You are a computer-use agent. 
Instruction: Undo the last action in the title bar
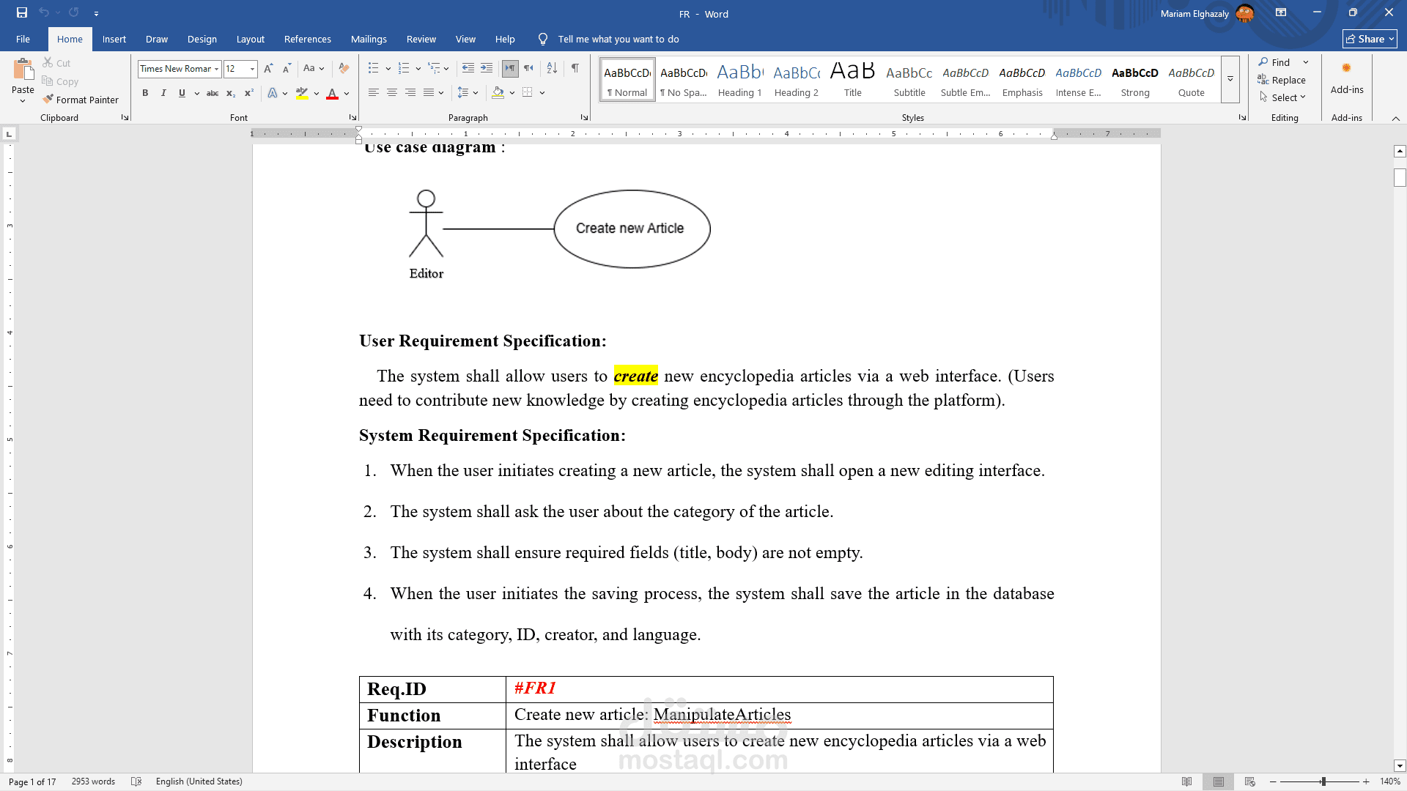point(44,12)
